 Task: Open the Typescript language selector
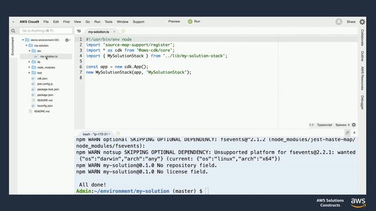coord(324,125)
